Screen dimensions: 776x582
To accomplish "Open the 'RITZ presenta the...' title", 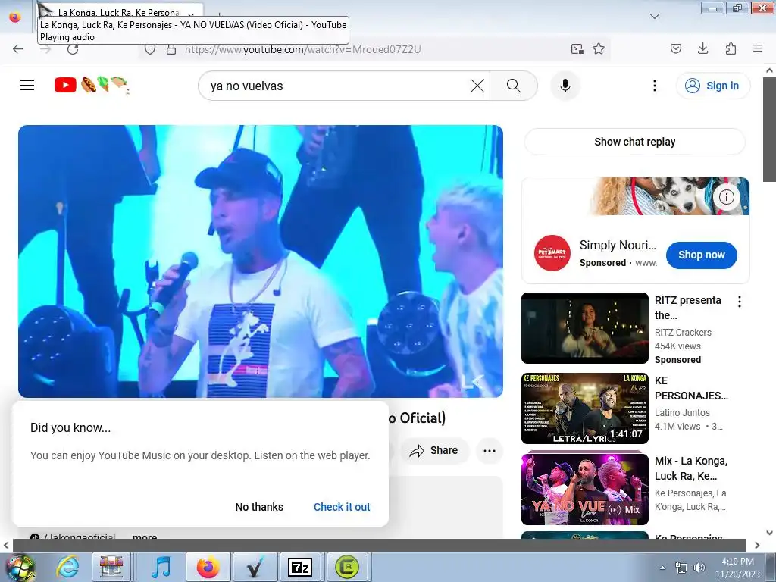I will (x=688, y=308).
